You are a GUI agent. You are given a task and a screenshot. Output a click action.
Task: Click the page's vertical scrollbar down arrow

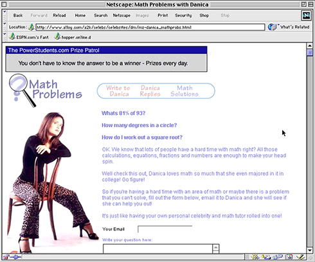tap(310, 250)
